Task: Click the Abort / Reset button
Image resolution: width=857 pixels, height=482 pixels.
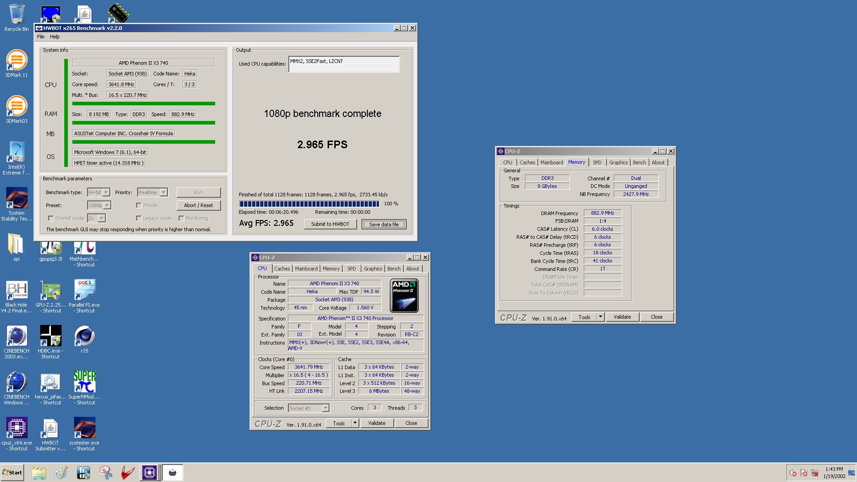Action: coord(199,205)
